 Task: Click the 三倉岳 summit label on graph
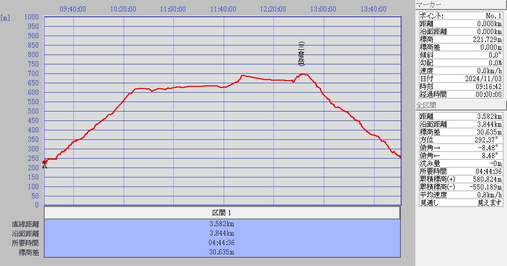click(x=301, y=54)
